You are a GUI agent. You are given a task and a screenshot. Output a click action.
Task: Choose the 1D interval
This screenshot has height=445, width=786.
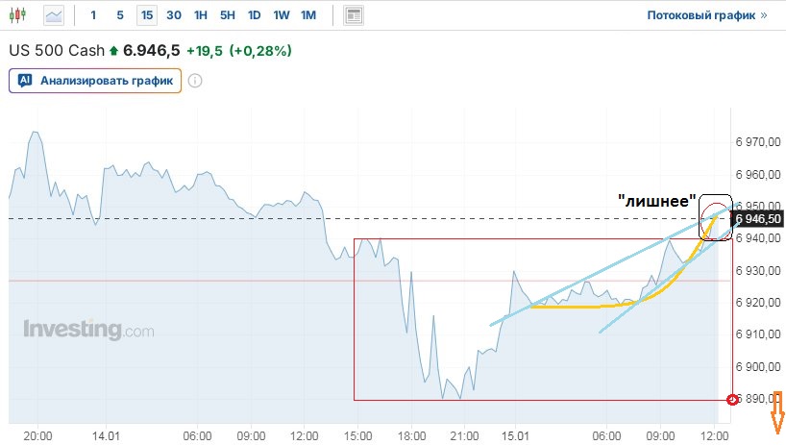(254, 15)
